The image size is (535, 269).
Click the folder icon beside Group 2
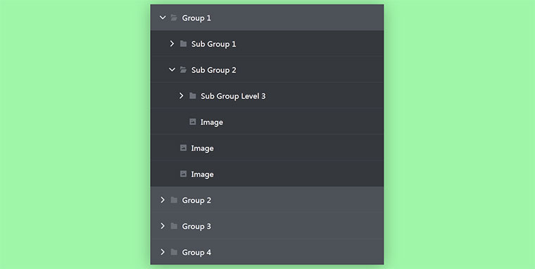tap(174, 200)
